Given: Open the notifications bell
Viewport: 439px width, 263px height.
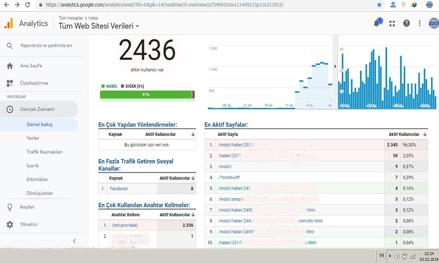Looking at the screenshot, I should point(377,23).
